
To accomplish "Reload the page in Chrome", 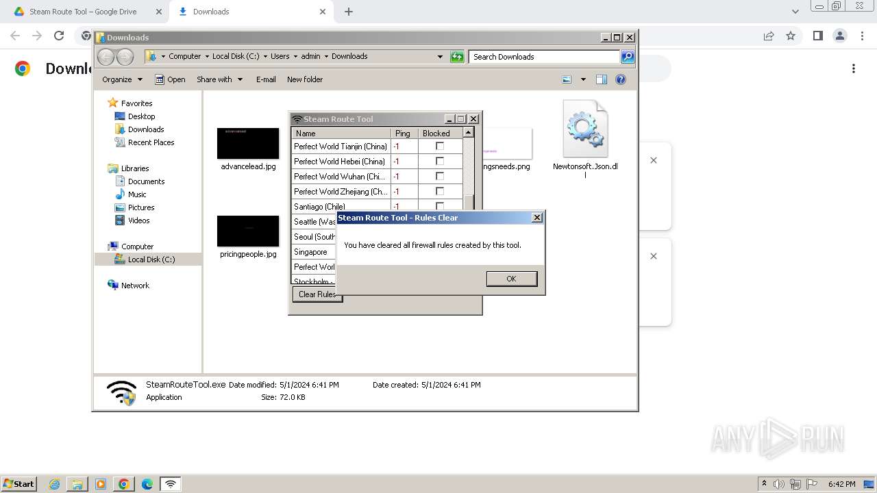I will [59, 36].
